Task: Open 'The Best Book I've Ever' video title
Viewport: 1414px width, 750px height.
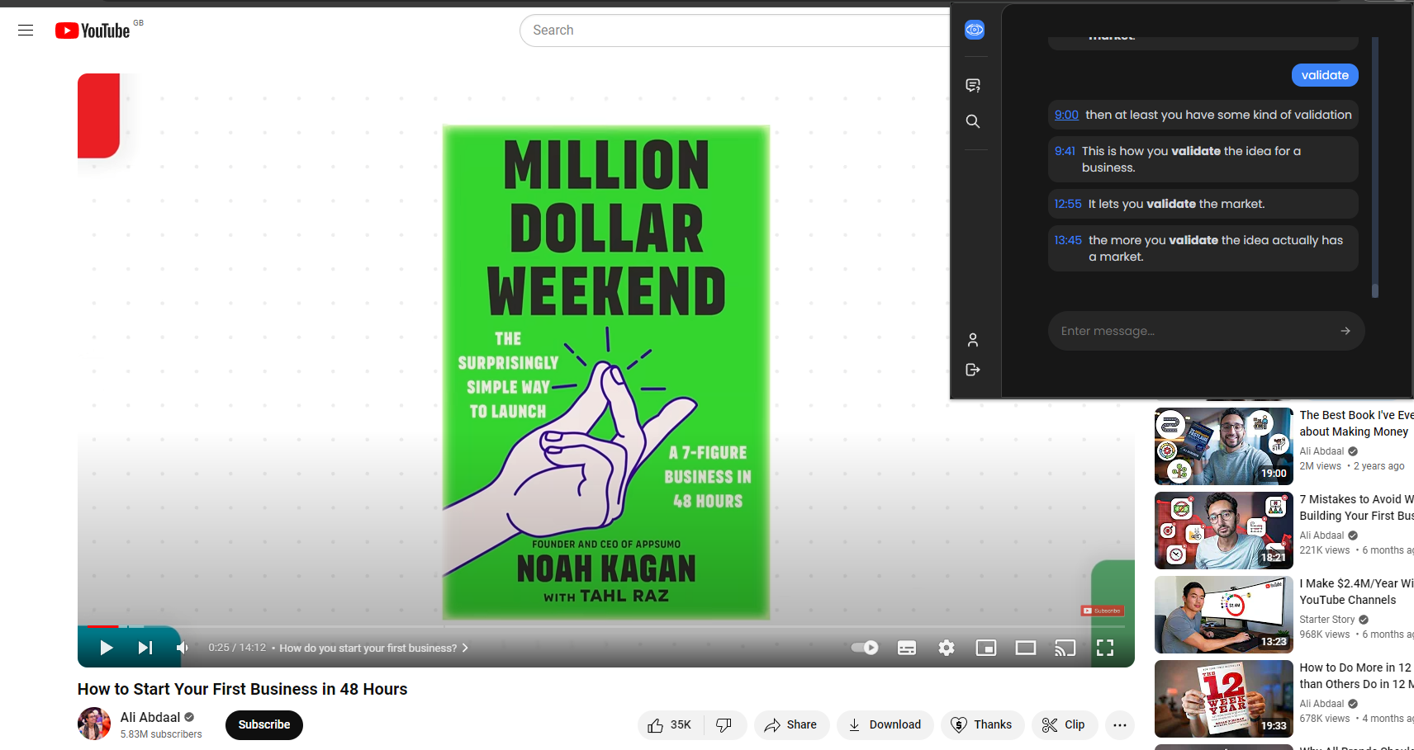Action: click(x=1356, y=423)
